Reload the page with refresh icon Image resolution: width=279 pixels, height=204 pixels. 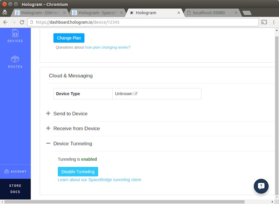click(22, 22)
